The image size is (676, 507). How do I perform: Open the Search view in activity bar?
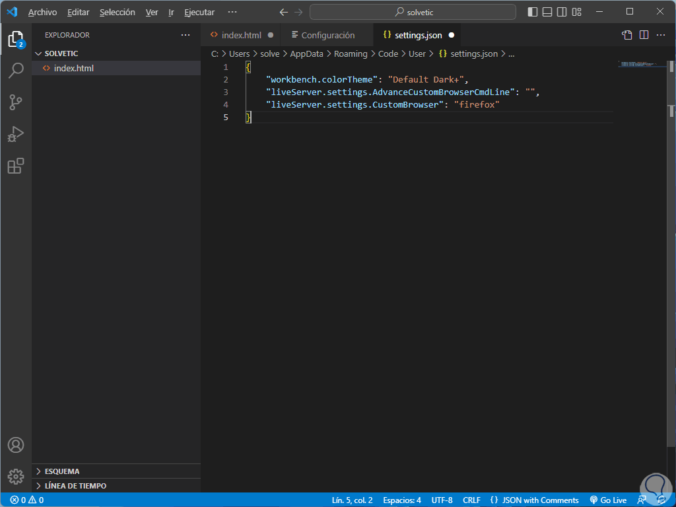(16, 71)
